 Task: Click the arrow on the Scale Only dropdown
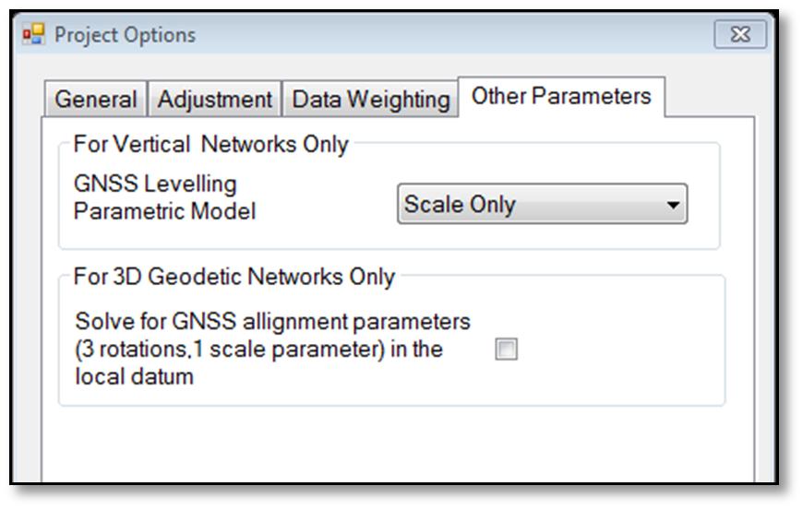tap(673, 205)
